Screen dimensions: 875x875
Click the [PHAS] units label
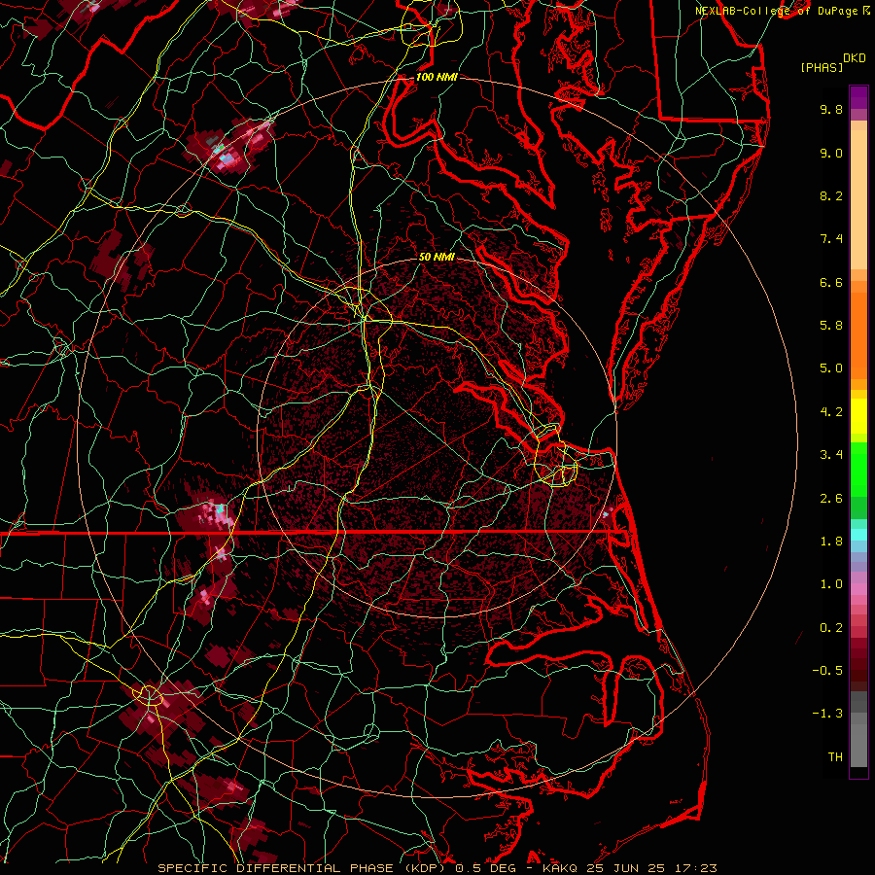pos(822,67)
